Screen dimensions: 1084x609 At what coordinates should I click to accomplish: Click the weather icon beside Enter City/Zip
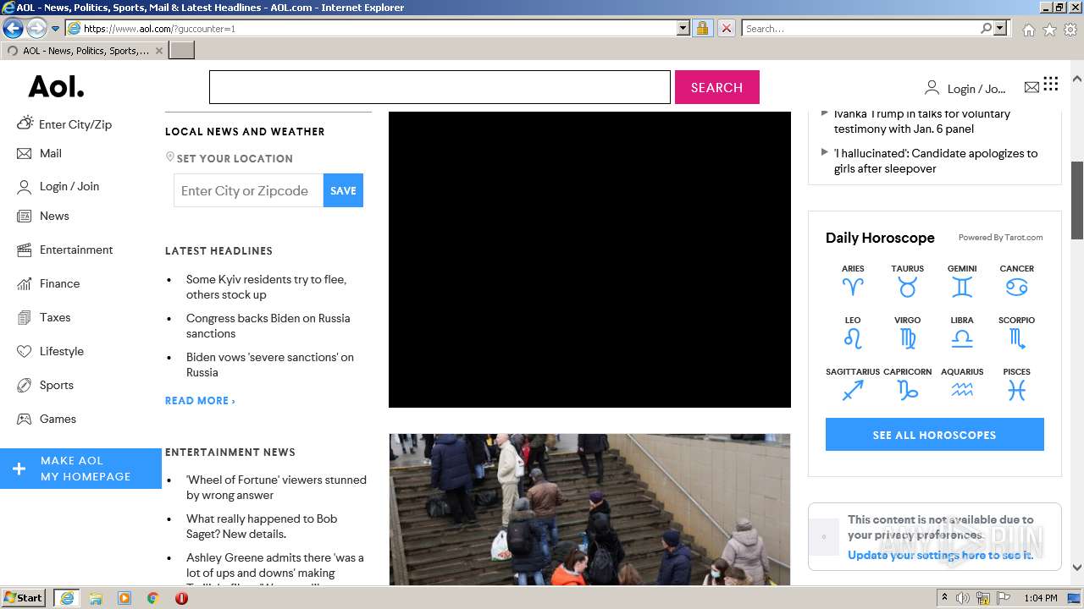point(25,123)
